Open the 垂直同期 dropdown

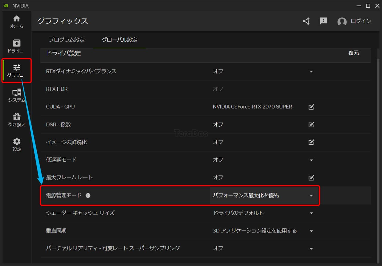pos(311,231)
